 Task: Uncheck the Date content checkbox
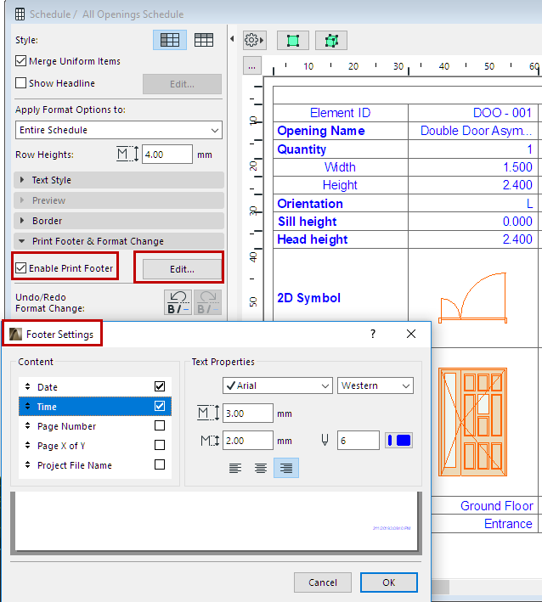coord(160,386)
